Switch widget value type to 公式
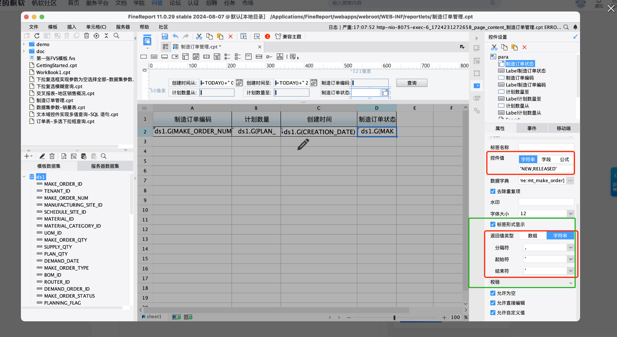 pyautogui.click(x=564, y=159)
